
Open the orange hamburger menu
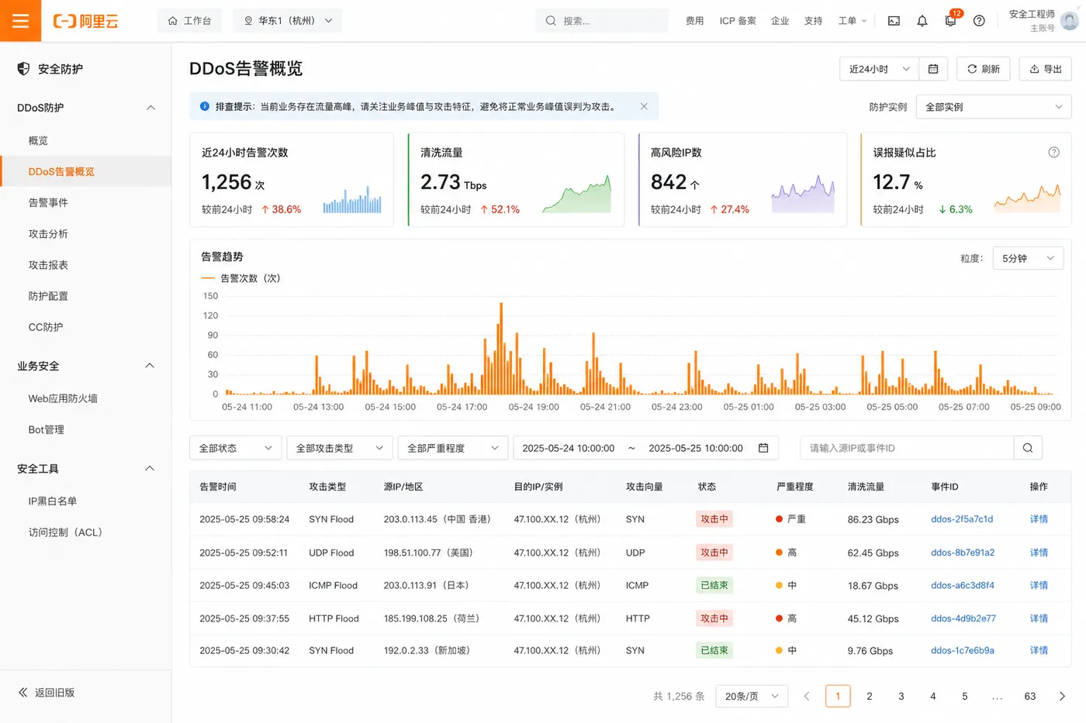[x=20, y=21]
